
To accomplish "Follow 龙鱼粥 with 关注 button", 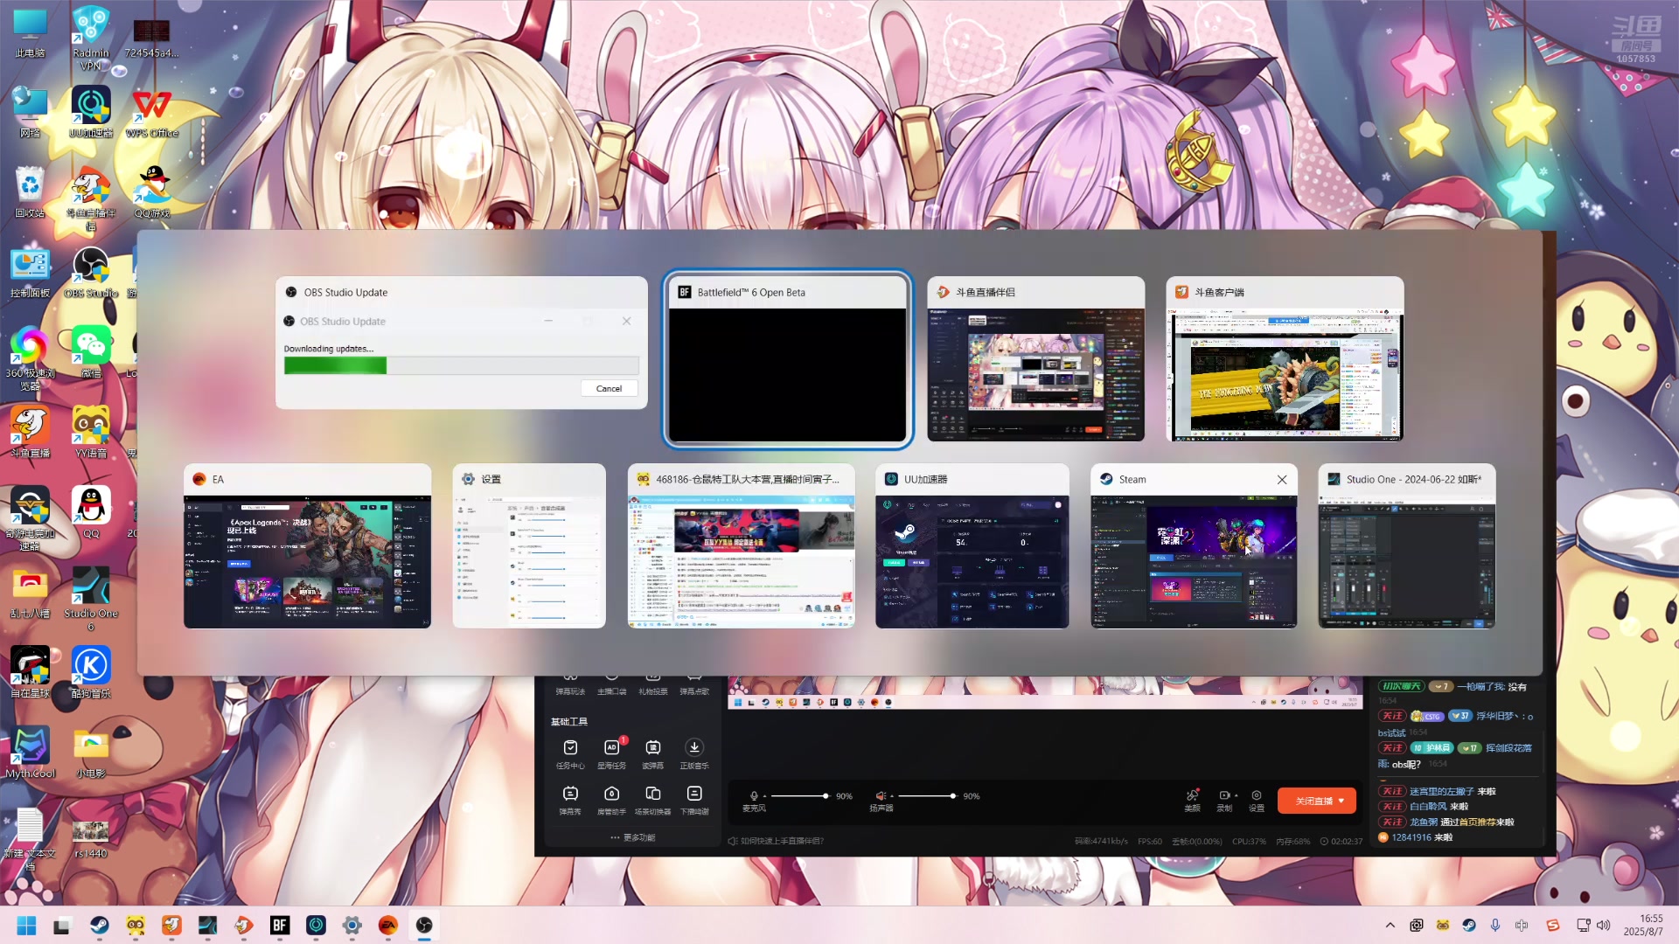I will click(1392, 822).
